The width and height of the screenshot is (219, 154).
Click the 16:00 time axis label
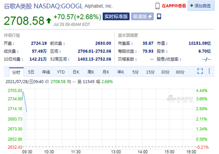(x=192, y=152)
